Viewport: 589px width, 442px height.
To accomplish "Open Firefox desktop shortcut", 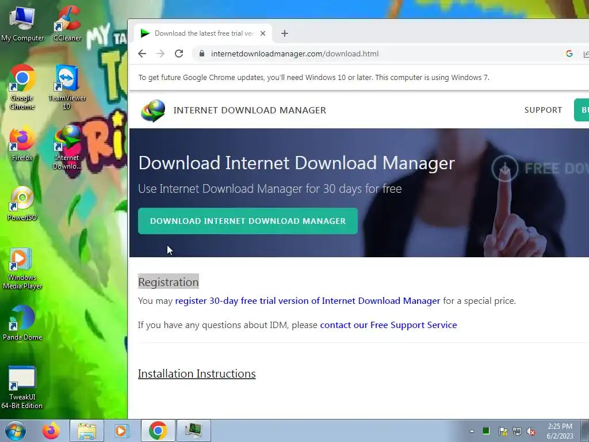I will pos(22,143).
